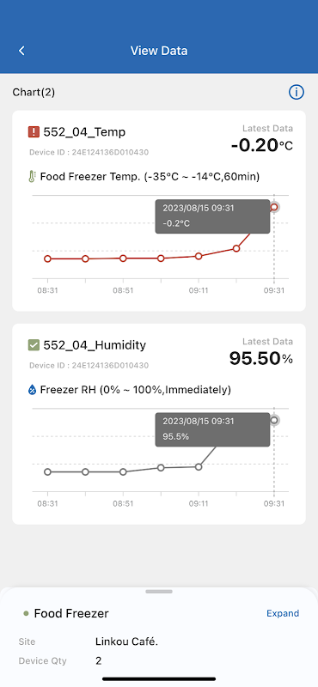Open the chart info icon
The height and width of the screenshot is (687, 318).
point(297,92)
